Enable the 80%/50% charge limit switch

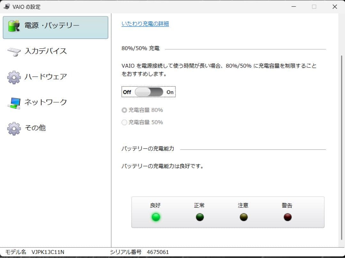click(x=149, y=92)
